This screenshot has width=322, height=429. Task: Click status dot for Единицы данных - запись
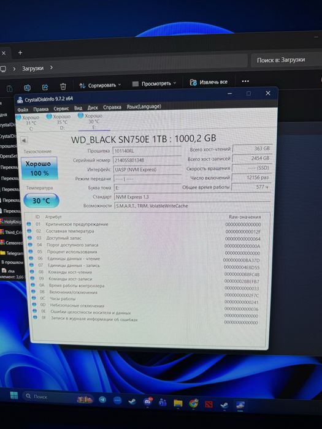[31, 265]
